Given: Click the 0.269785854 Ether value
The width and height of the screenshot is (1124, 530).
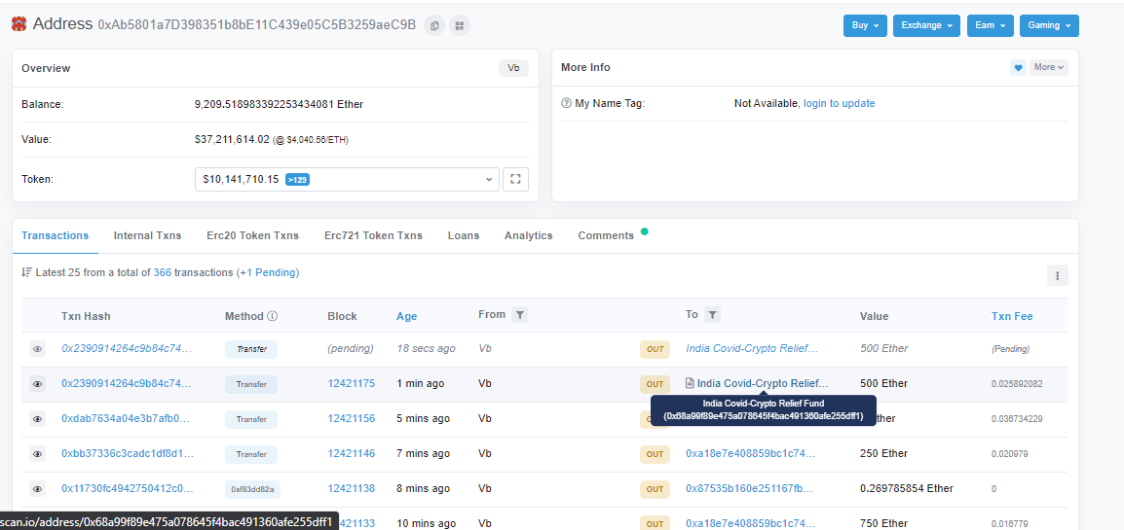Looking at the screenshot, I should coord(907,488).
